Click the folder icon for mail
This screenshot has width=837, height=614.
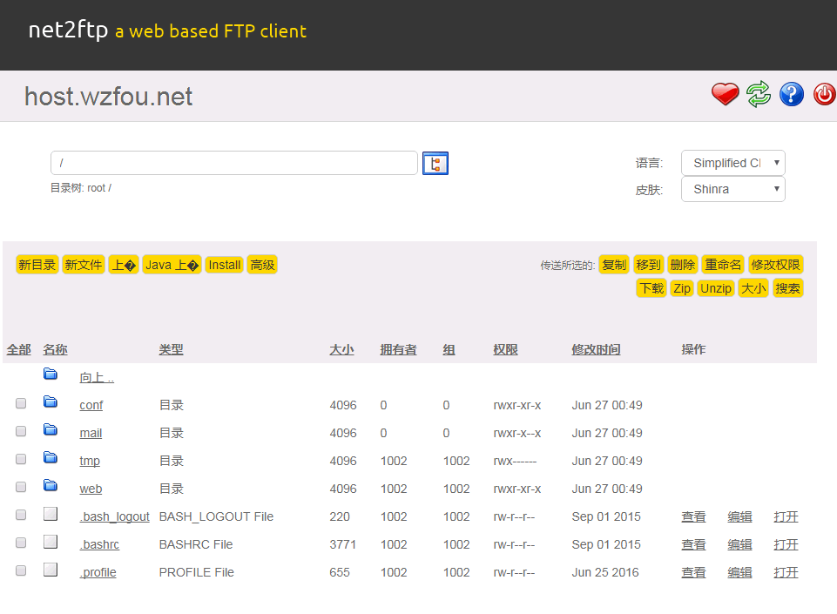point(51,429)
